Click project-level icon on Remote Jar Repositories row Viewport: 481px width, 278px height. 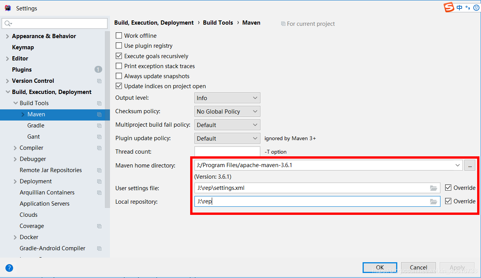click(x=99, y=170)
